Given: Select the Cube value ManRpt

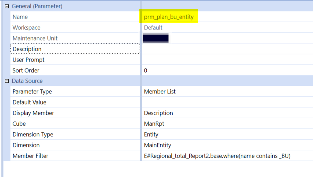Looking at the screenshot, I should click(151, 124).
